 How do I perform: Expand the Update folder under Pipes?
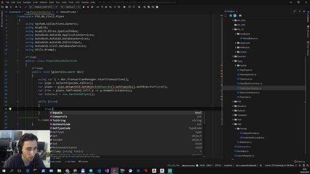[x=236, y=66]
